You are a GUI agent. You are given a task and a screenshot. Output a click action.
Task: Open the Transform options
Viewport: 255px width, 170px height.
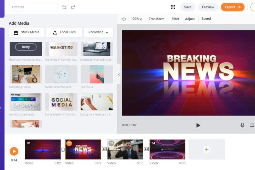[156, 19]
